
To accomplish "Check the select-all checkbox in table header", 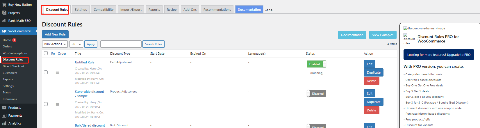I will point(46,53).
